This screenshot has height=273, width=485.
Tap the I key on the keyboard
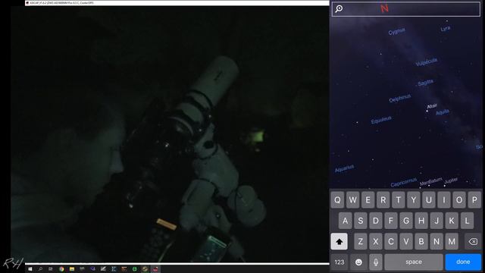pos(444,200)
